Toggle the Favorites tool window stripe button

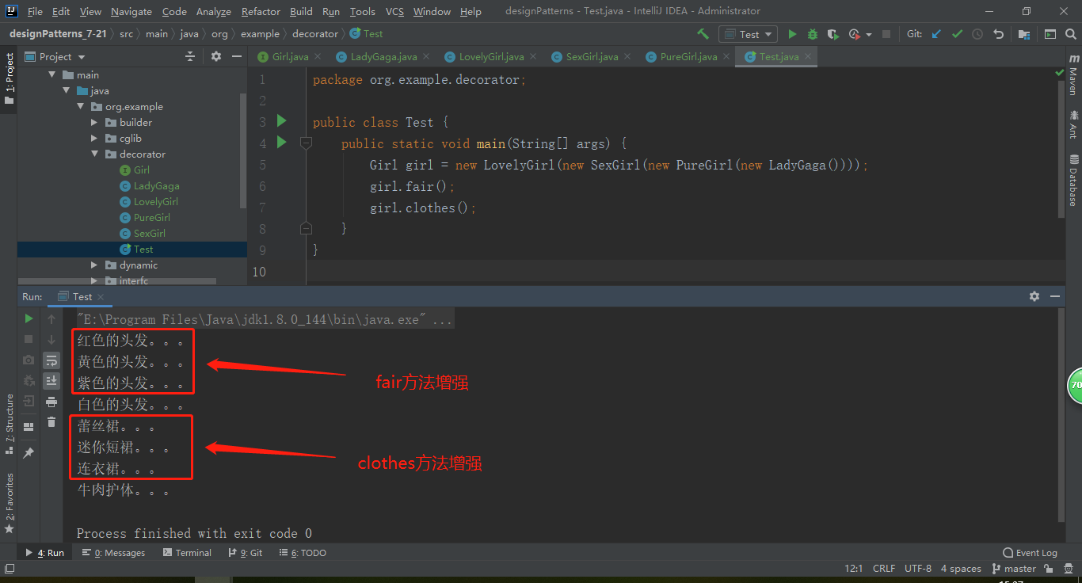pyautogui.click(x=9, y=502)
